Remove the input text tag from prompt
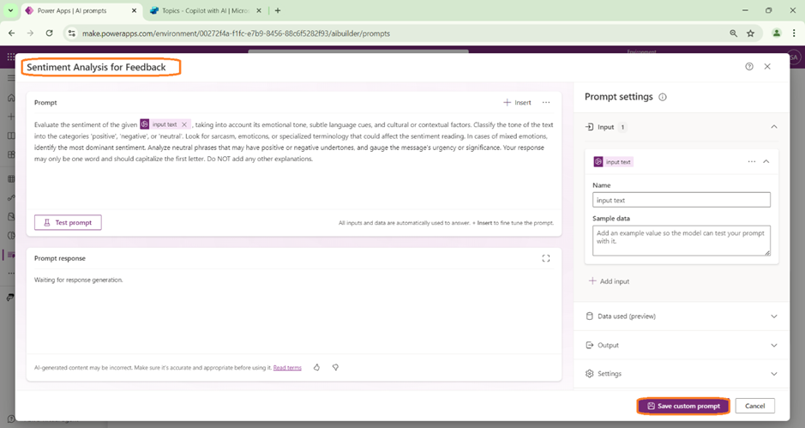Screen dimensions: 805x428 (184, 124)
